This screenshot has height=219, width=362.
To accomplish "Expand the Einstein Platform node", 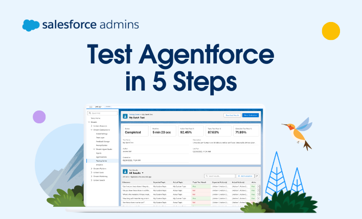I will click(92, 169).
